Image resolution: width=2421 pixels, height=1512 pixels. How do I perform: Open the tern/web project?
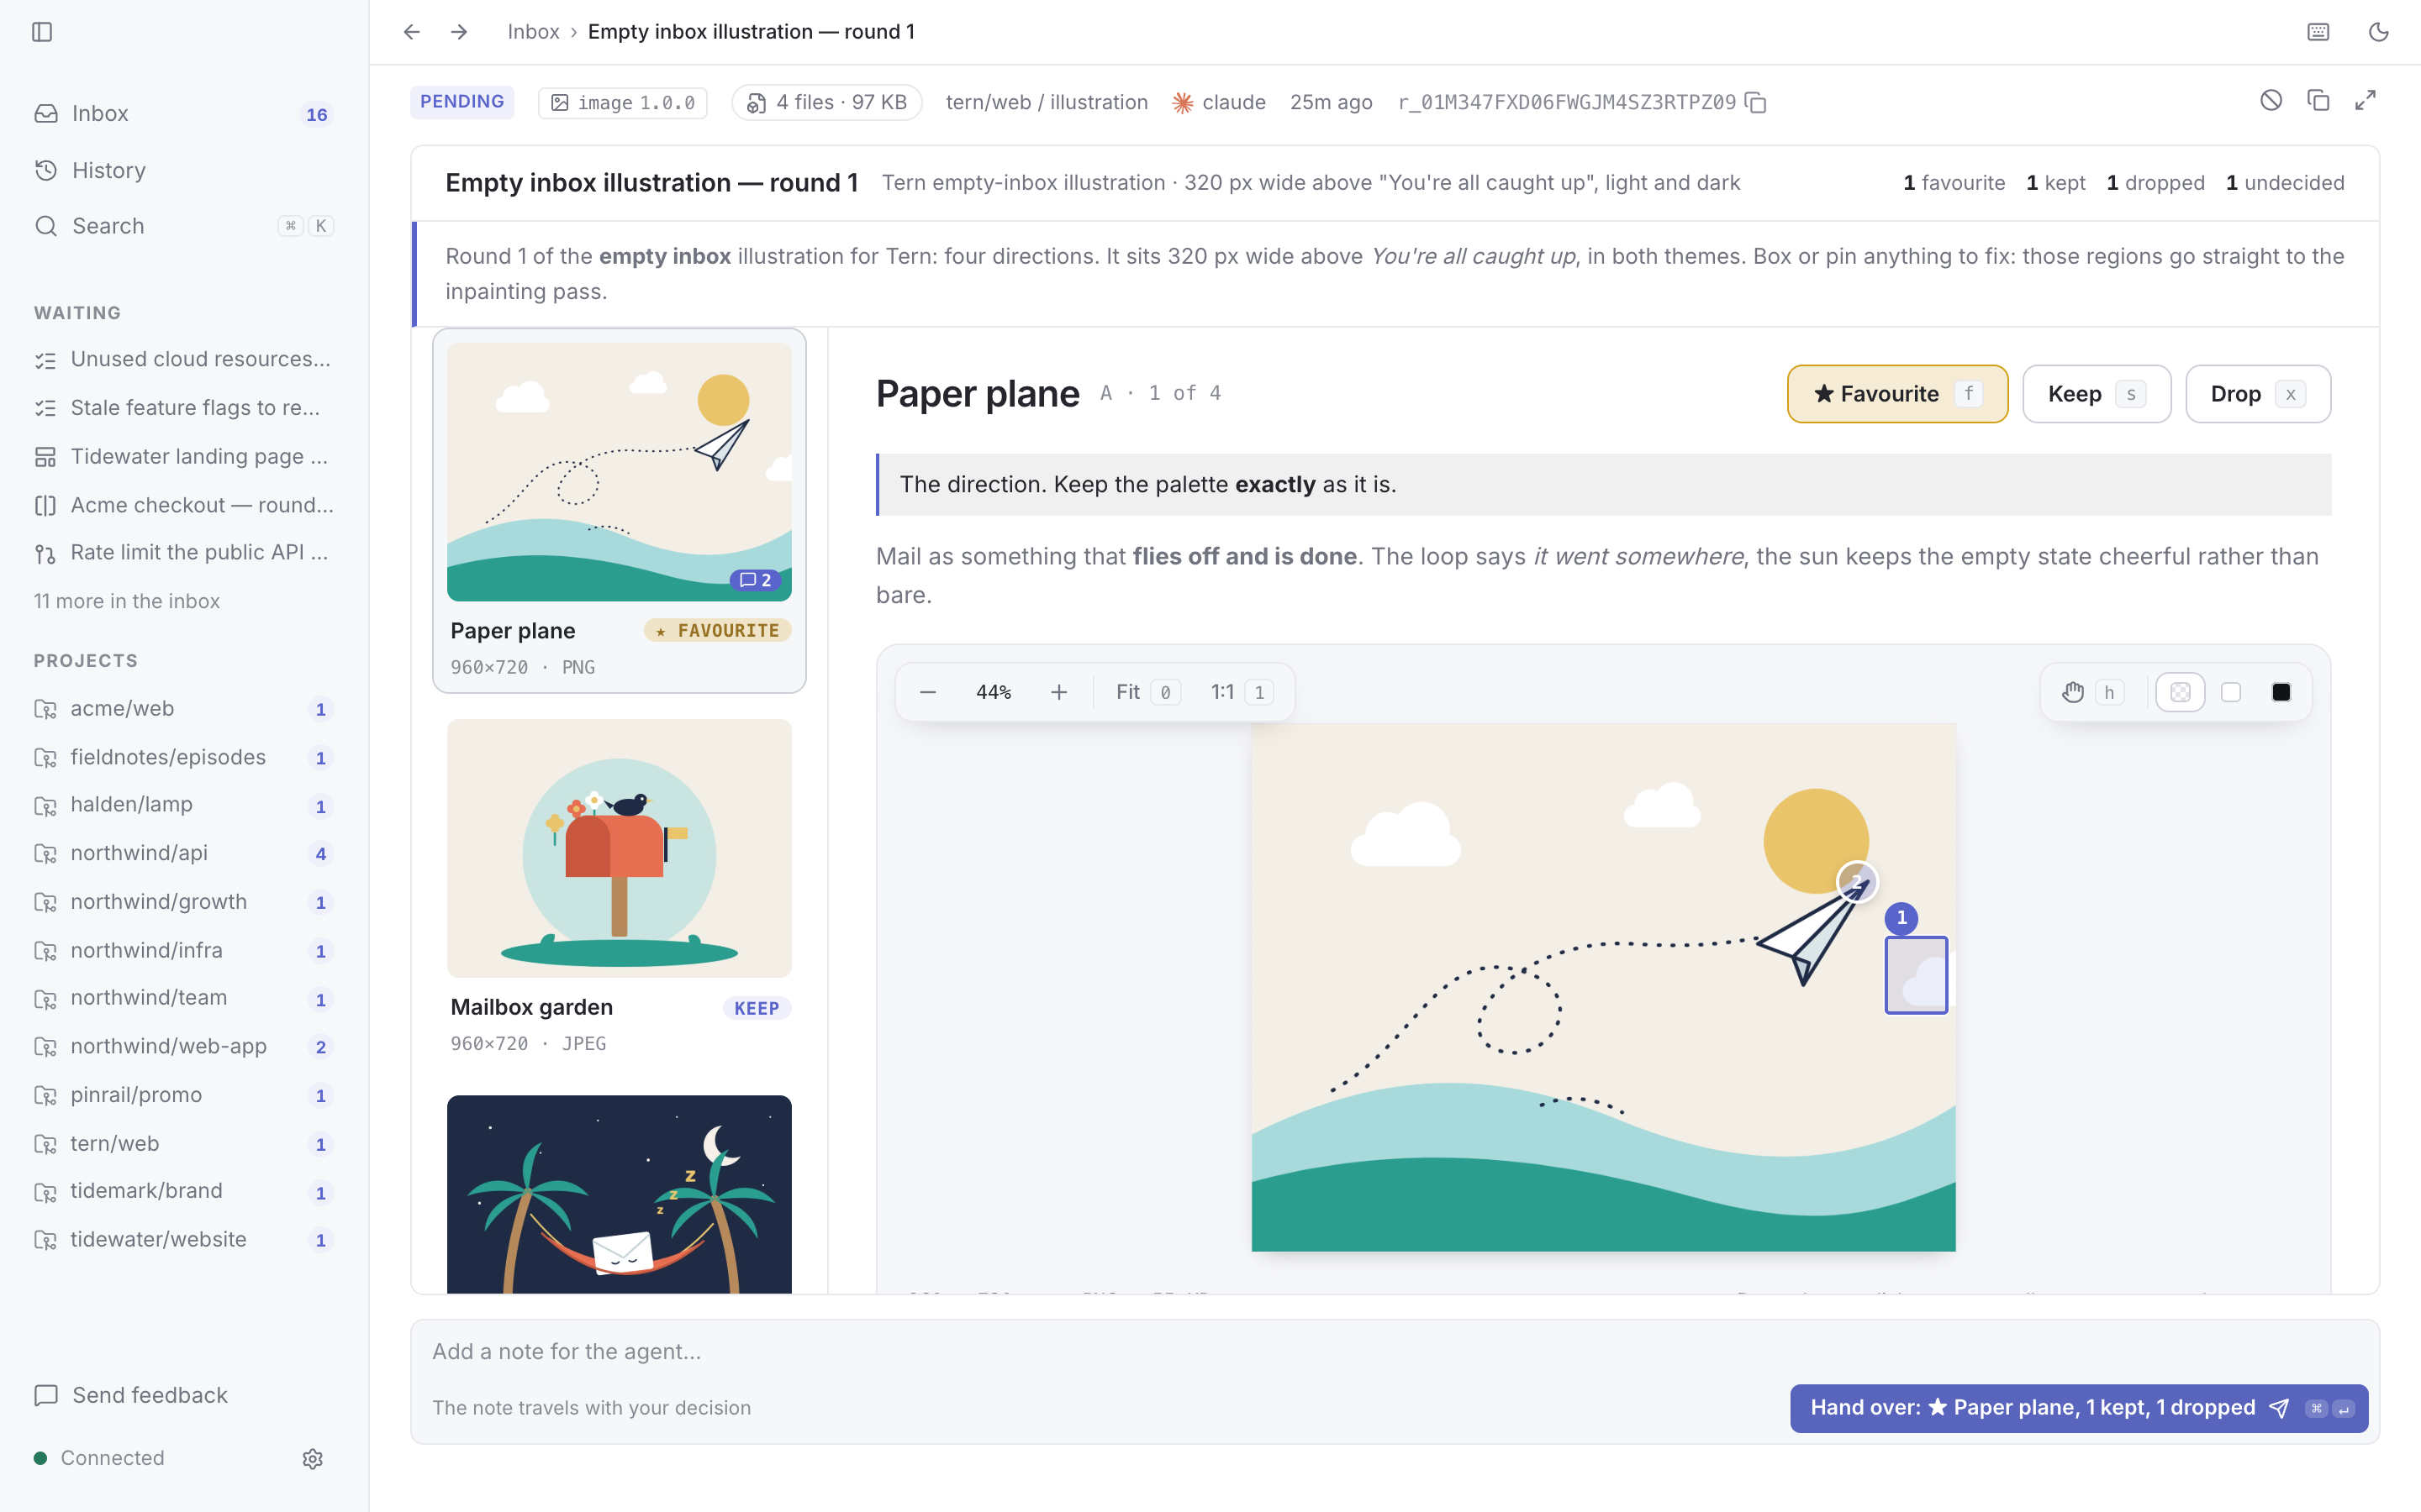tap(184, 1143)
